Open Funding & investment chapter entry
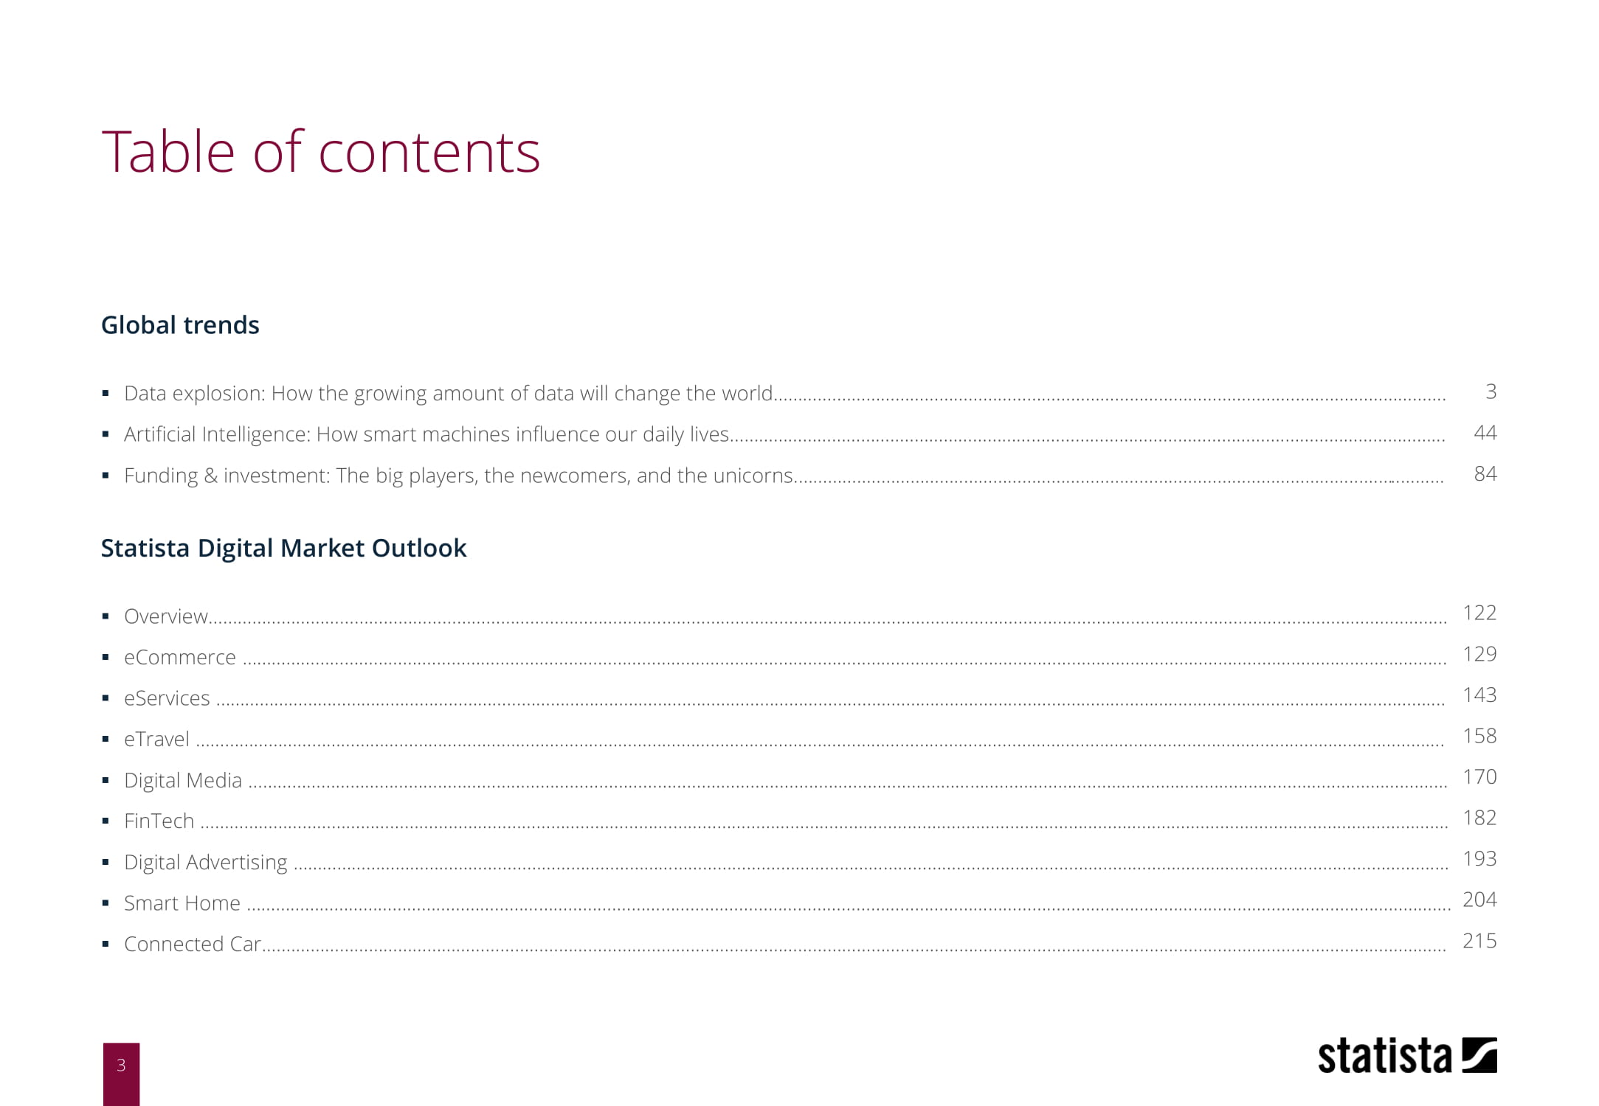The width and height of the screenshot is (1599, 1106). 458,476
